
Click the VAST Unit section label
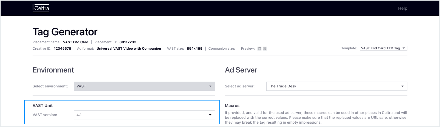(x=43, y=105)
